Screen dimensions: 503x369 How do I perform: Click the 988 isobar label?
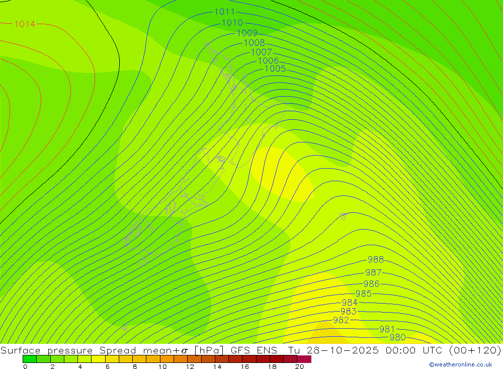[376, 259]
